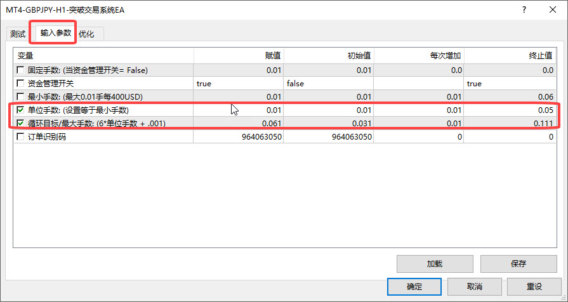The width and height of the screenshot is (568, 302).
Task: Select the 输入参数 tab
Action: 56,32
